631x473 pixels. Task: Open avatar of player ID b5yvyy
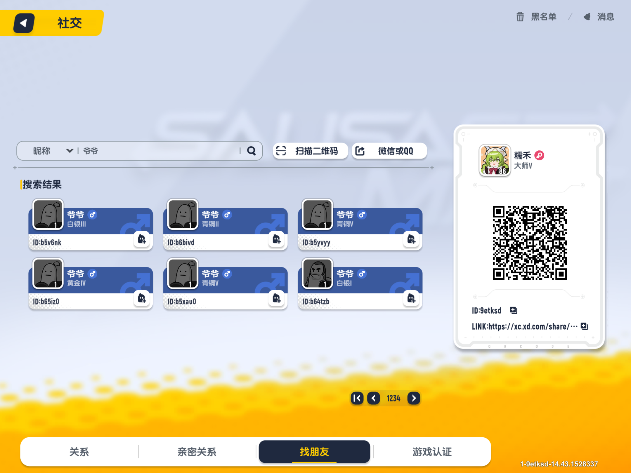(x=317, y=214)
